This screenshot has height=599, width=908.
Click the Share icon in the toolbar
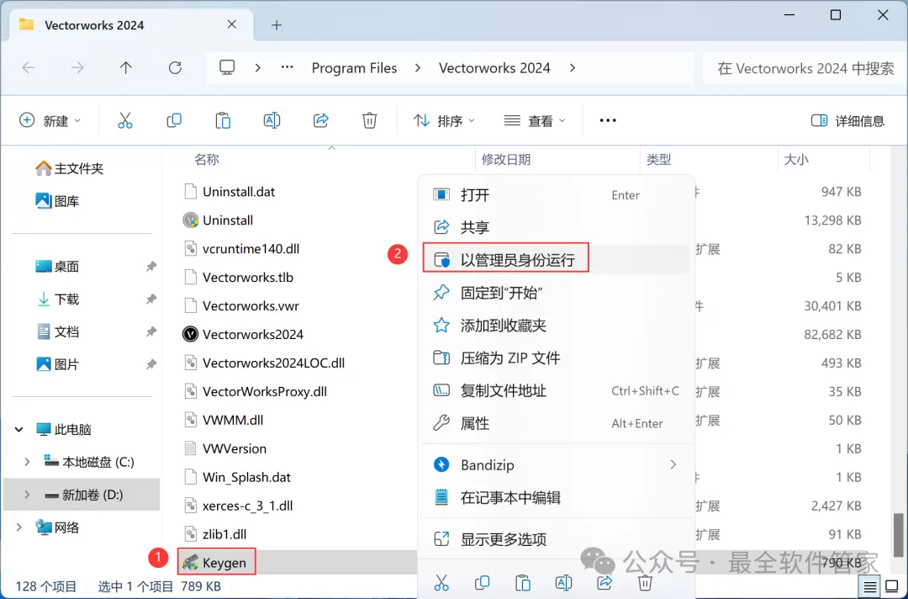(x=321, y=120)
